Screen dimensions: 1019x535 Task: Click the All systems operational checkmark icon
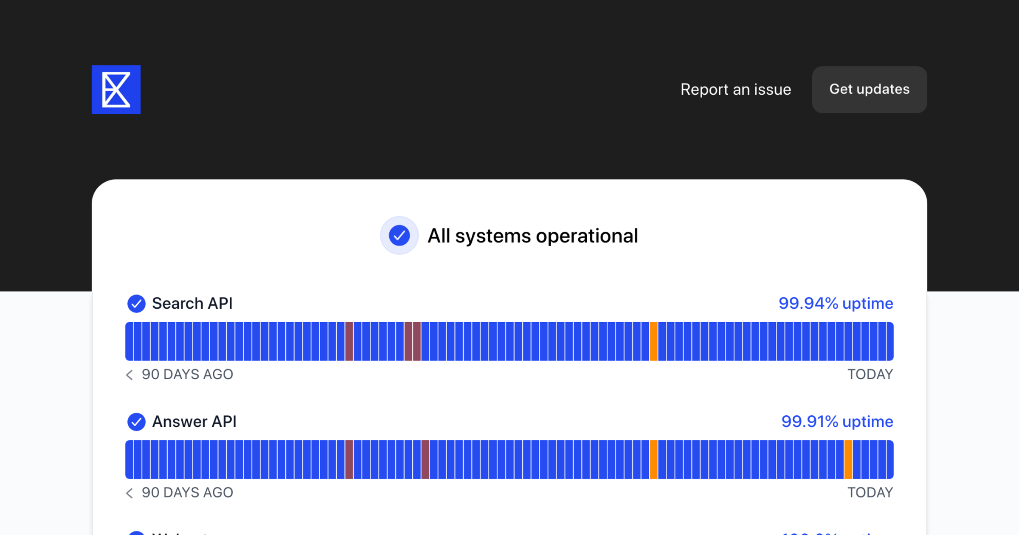click(x=399, y=236)
